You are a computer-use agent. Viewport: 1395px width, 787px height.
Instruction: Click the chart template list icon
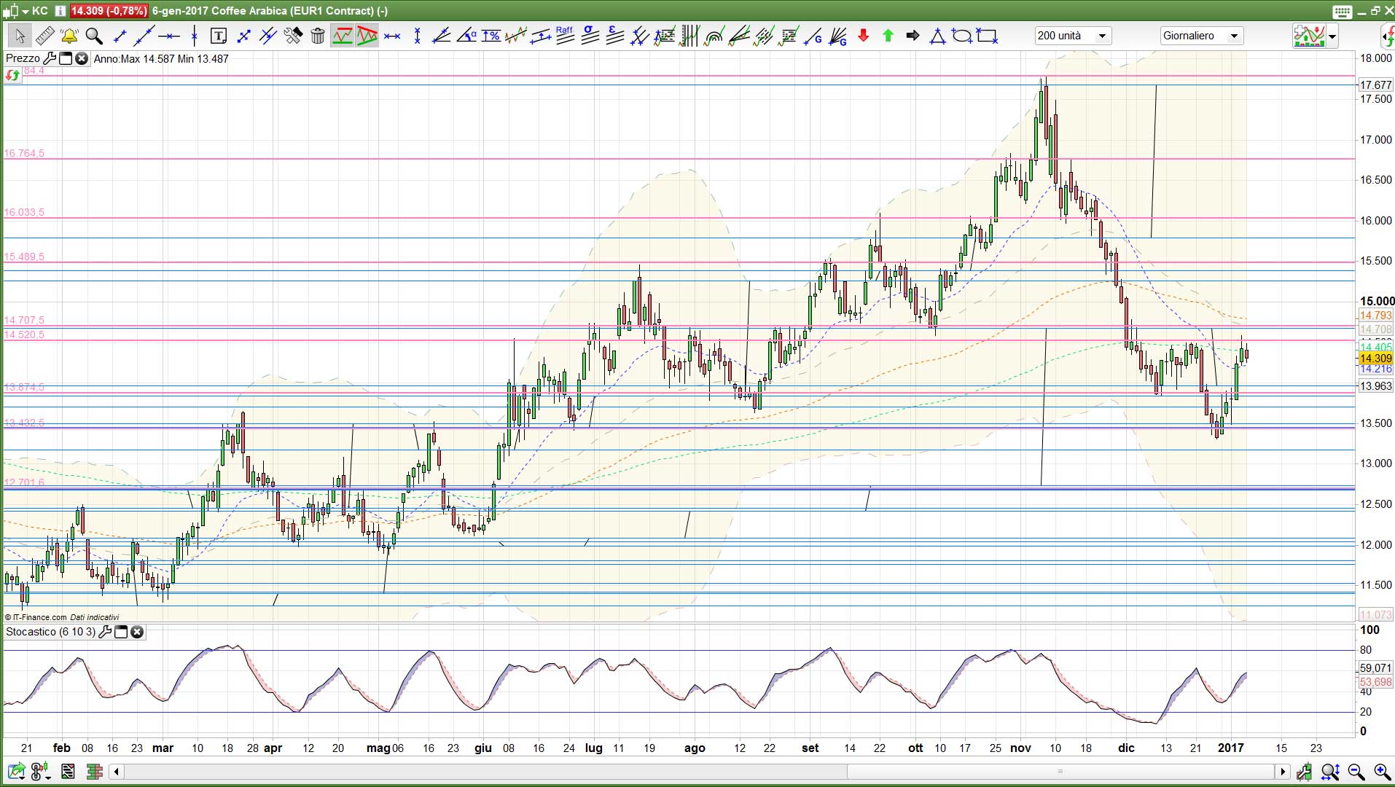click(x=68, y=771)
